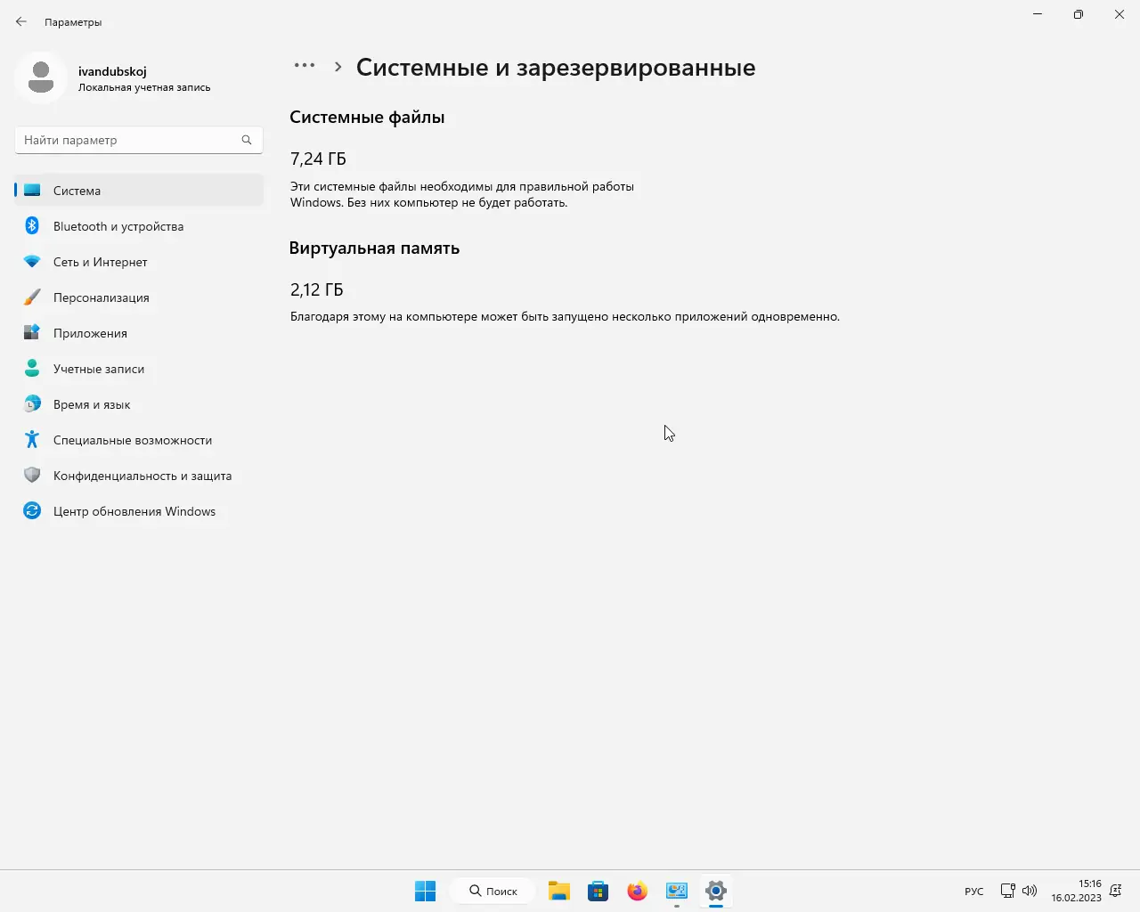Open the Windows Start menu
The width and height of the screenshot is (1140, 912).
pyautogui.click(x=425, y=891)
